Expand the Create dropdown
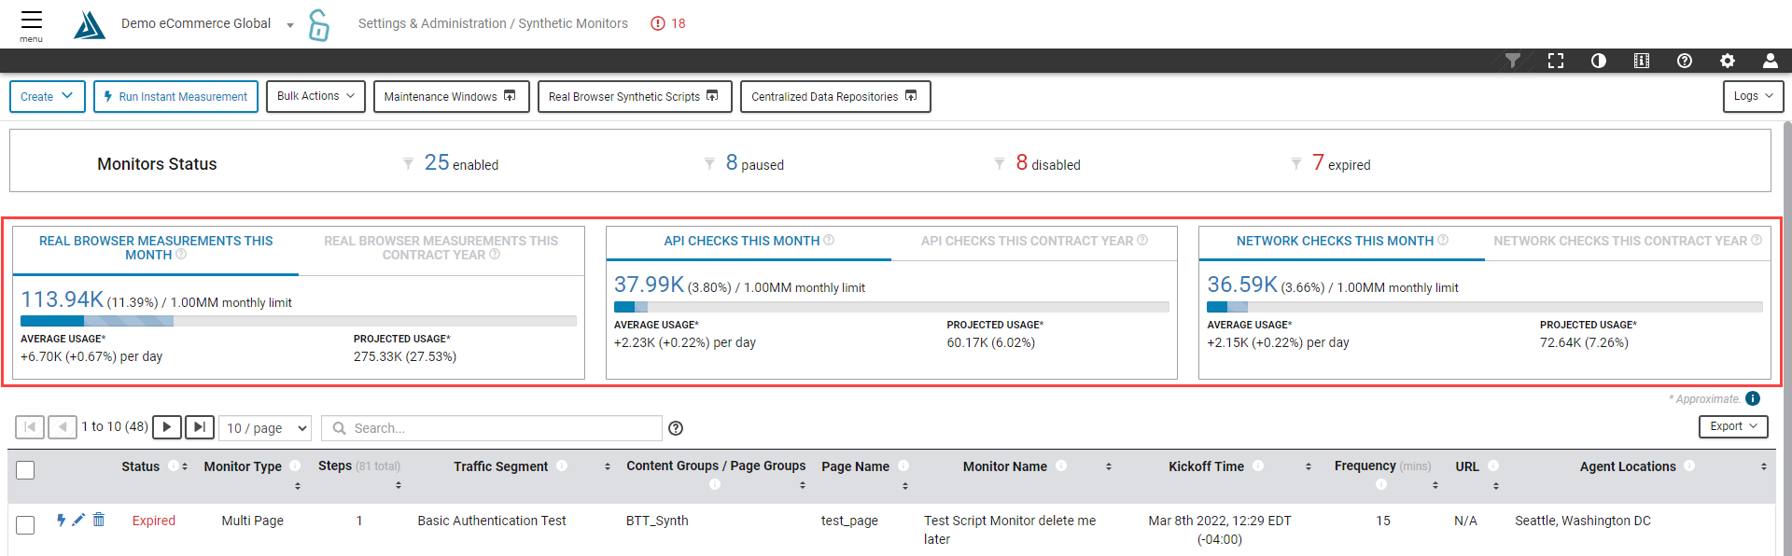The image size is (1792, 556). [x=48, y=96]
